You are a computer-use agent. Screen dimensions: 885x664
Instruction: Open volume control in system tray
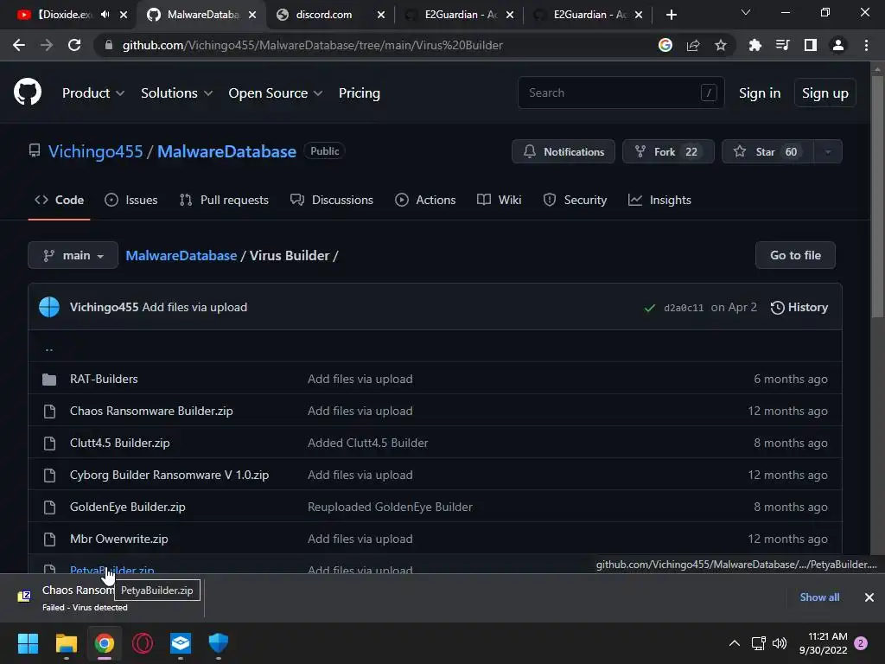(780, 643)
